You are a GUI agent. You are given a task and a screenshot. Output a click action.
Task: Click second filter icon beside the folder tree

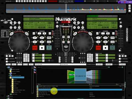(35, 70)
